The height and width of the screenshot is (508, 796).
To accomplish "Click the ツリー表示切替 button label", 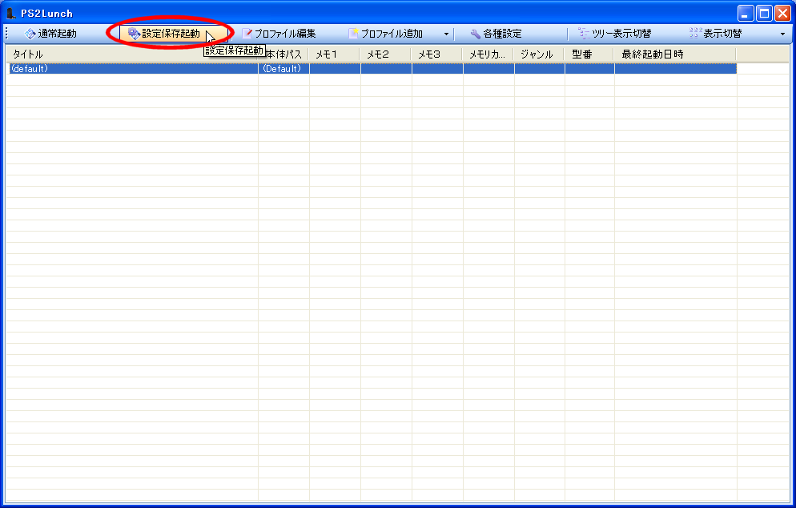I will pos(621,34).
